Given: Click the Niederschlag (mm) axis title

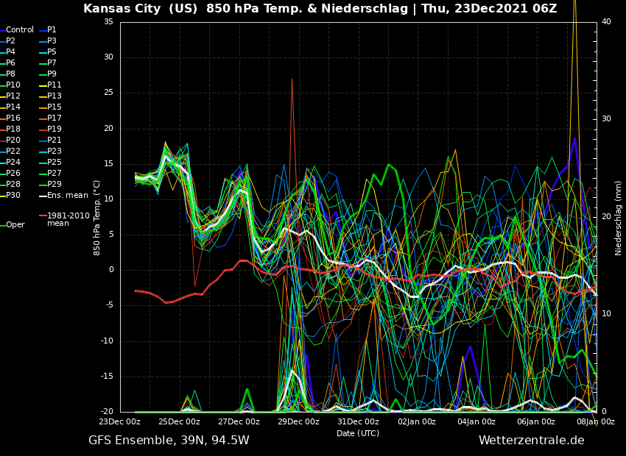Looking at the screenshot, I should click(x=619, y=218).
